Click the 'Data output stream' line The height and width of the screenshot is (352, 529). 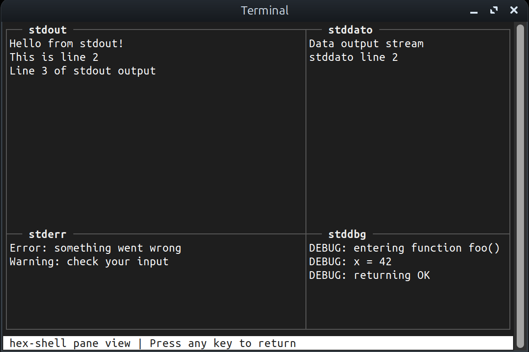(366, 44)
